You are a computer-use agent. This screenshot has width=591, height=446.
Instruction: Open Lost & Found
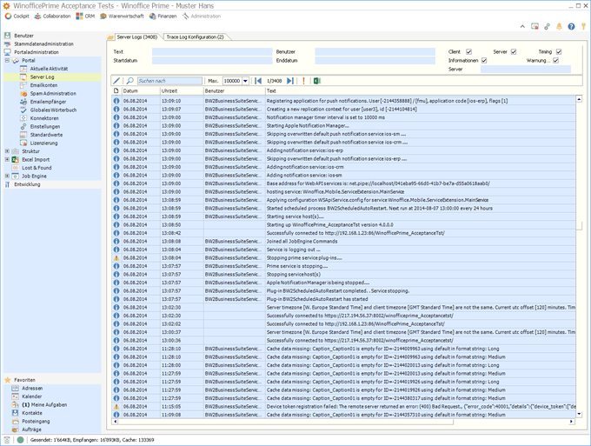click(37, 168)
